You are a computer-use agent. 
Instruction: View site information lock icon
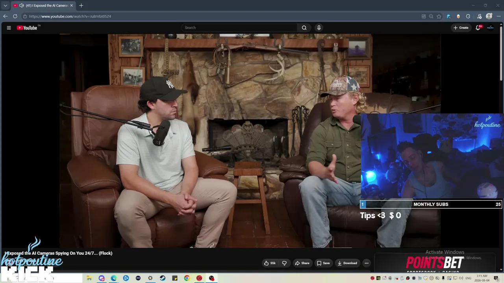(x=25, y=17)
